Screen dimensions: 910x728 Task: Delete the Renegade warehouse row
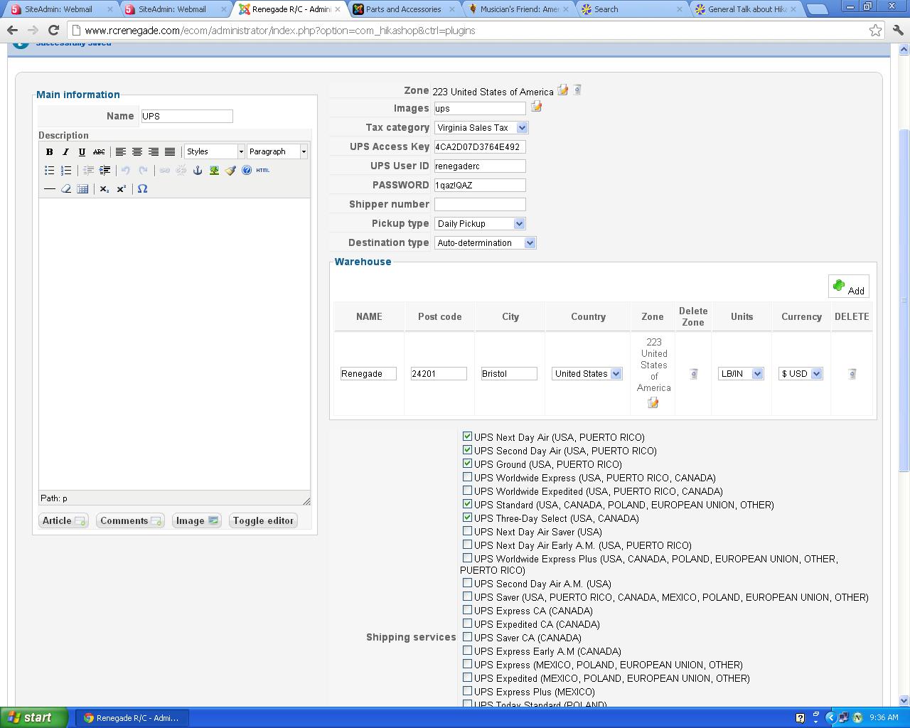pyautogui.click(x=852, y=374)
